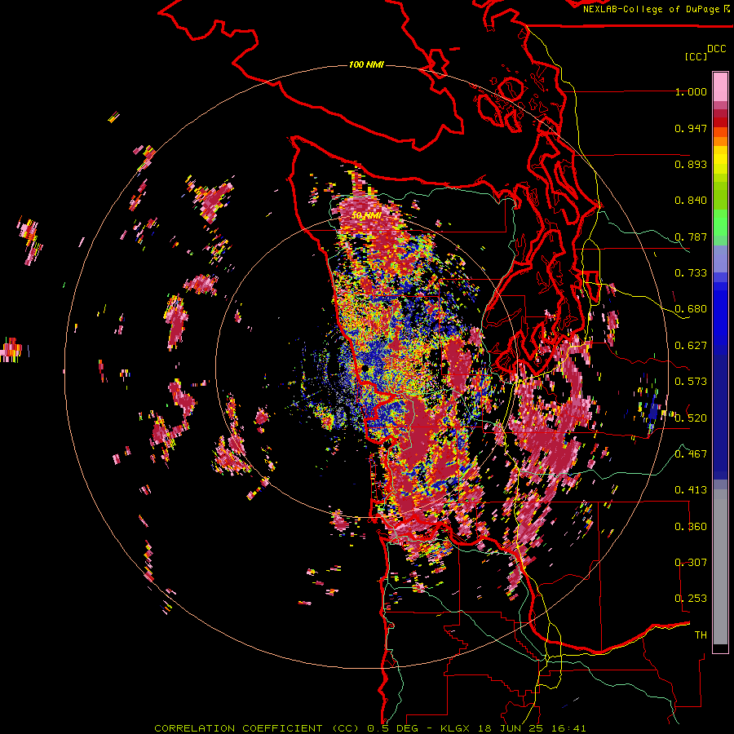Click the 0.893 scale value

tap(691, 164)
